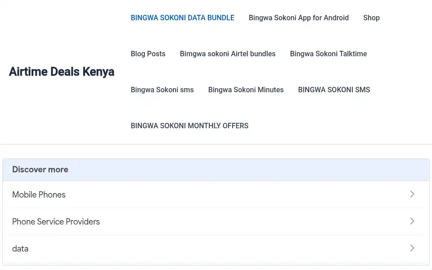Open Bingwa Sokoni Minutes page
The height and width of the screenshot is (270, 432).
(x=246, y=90)
